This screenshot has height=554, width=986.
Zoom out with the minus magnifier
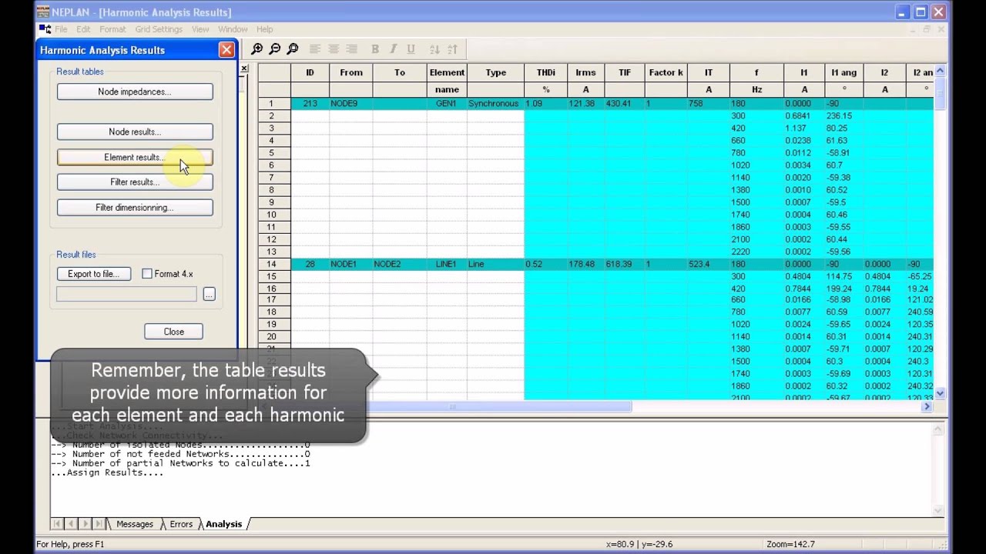pos(274,49)
